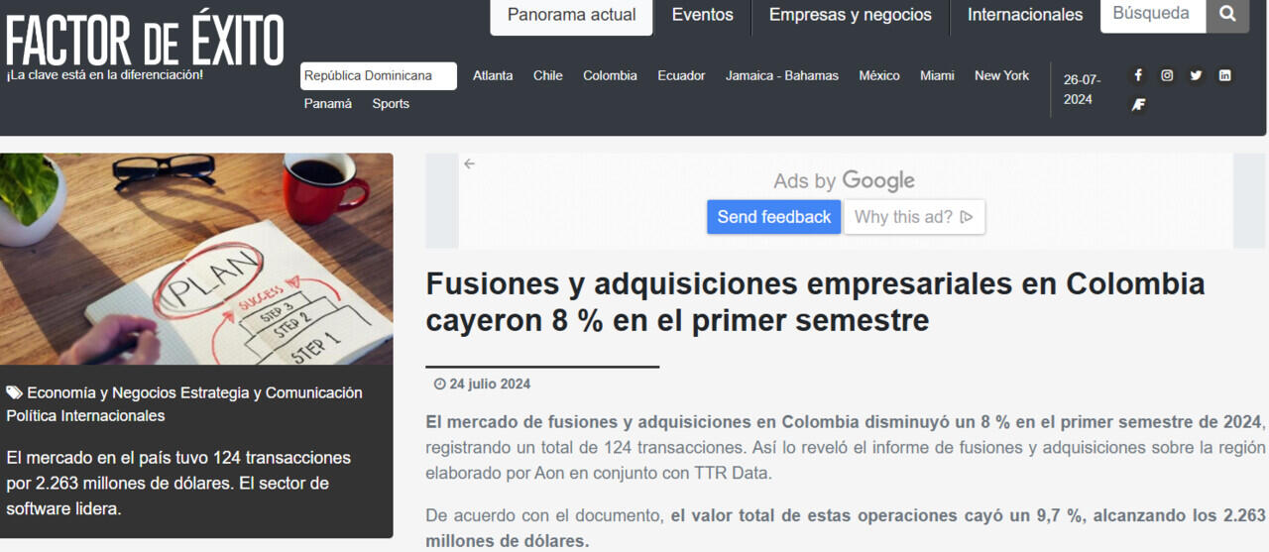Open the Twitter social icon
This screenshot has height=552, width=1269.
click(x=1196, y=75)
